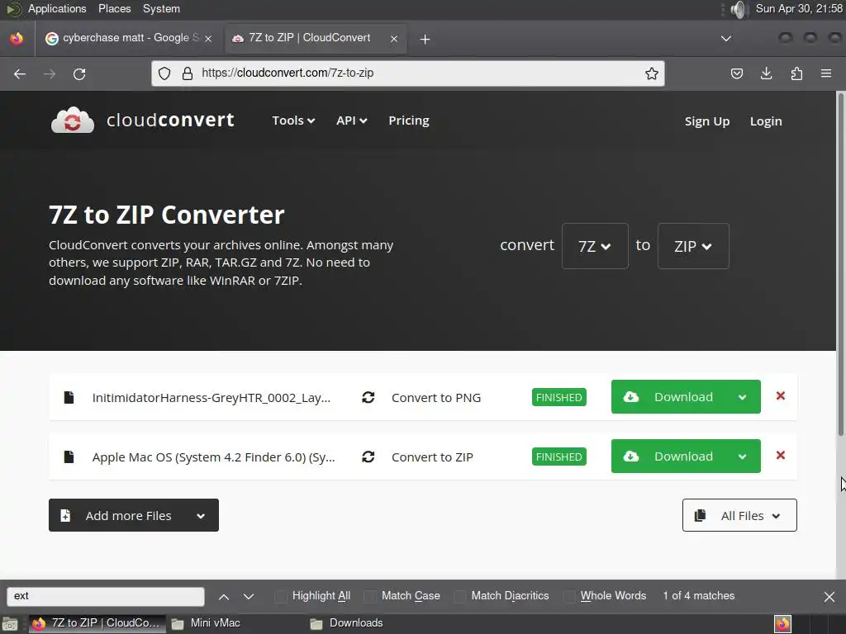This screenshot has height=634, width=846.
Task: Expand the Tools dropdown menu
Action: [x=293, y=121]
